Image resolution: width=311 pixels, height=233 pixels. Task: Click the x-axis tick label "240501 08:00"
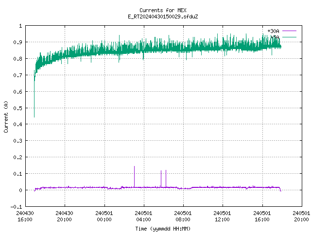(183, 216)
